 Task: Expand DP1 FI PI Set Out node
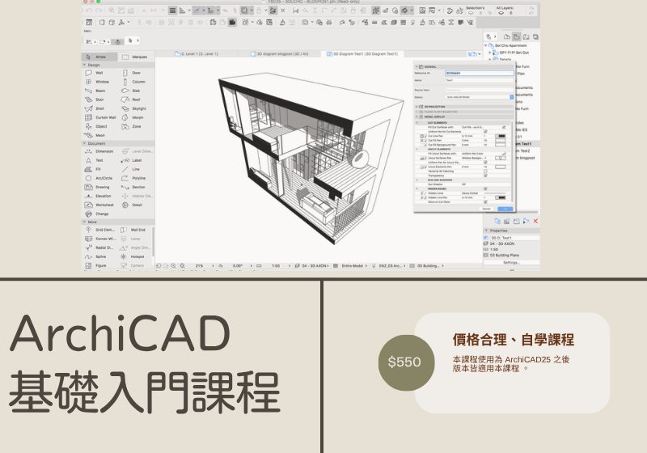[x=490, y=53]
